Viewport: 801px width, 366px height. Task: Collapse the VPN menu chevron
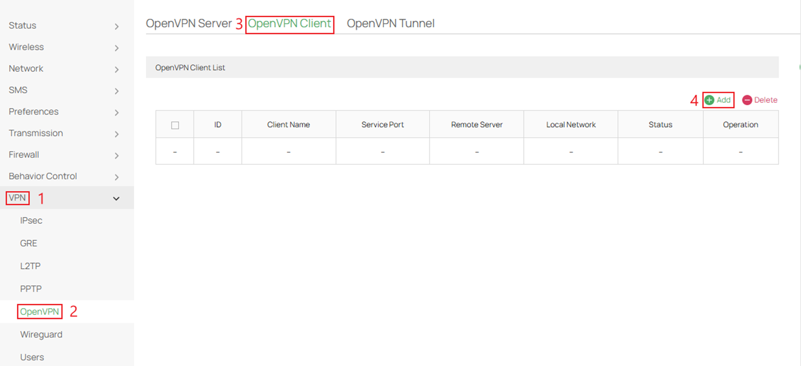point(116,198)
